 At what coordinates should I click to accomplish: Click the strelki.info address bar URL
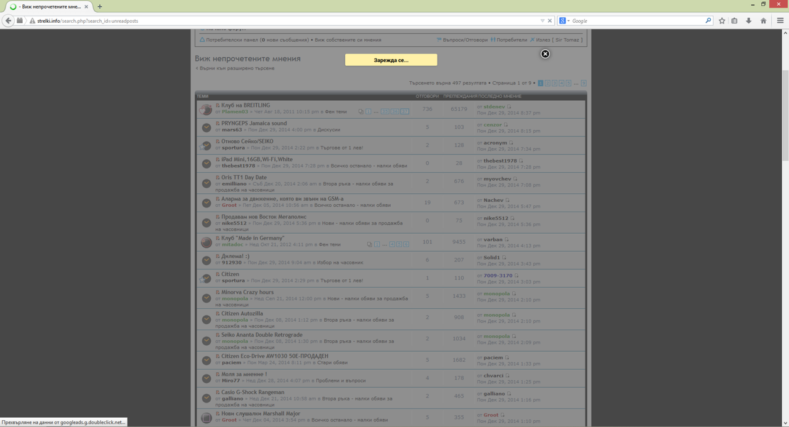(88, 20)
